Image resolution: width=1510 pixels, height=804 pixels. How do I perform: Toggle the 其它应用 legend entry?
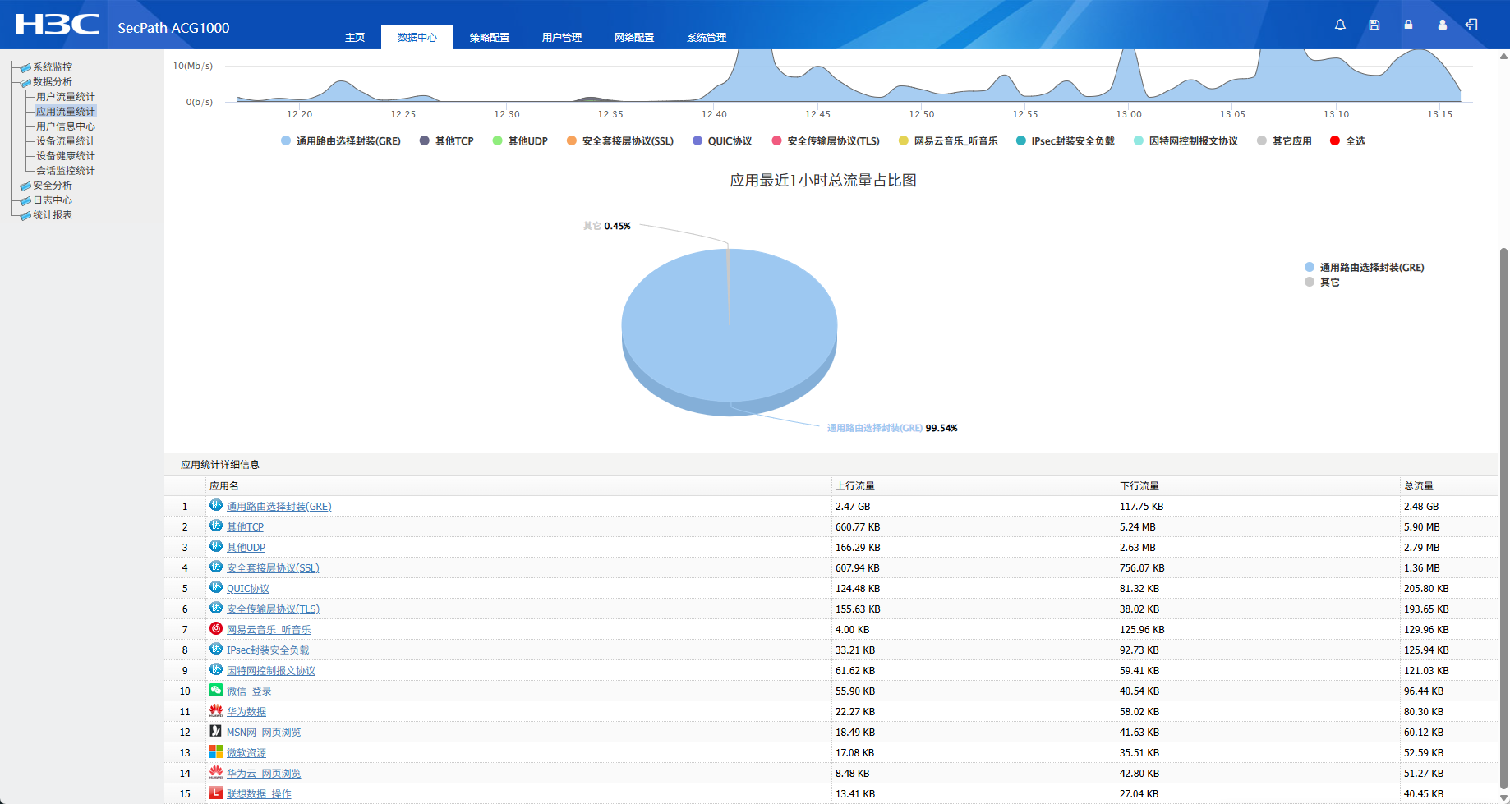1284,141
